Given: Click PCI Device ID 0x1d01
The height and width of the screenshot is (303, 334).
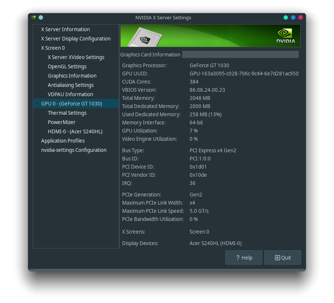Looking at the screenshot, I should (x=198, y=167).
